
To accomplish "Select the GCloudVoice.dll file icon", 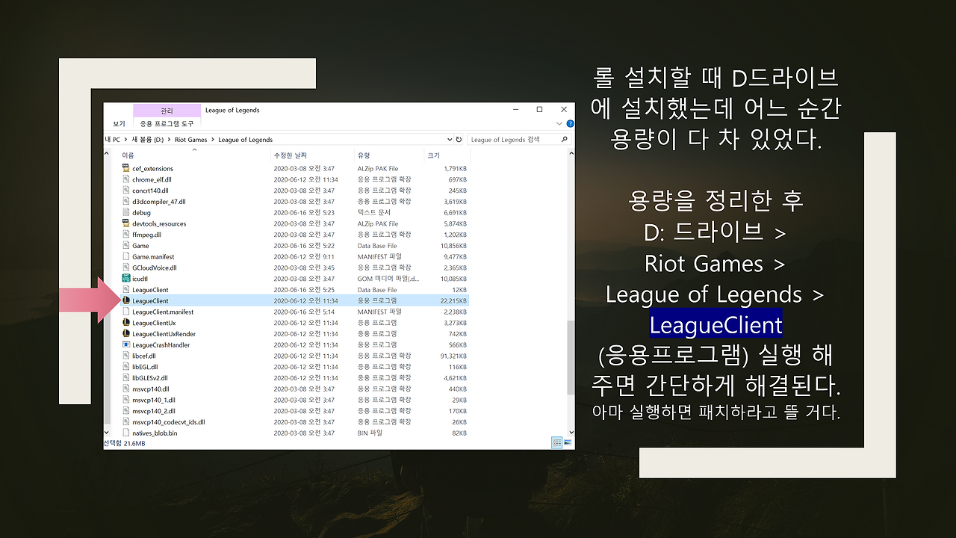I will 126,268.
